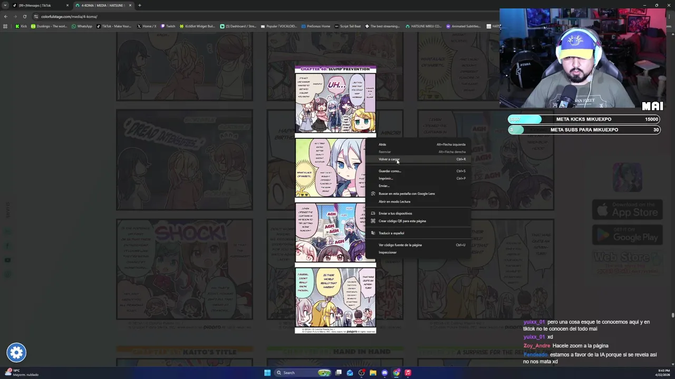This screenshot has width=675, height=379.
Task: Select 'Inspeccionar' in context menu
Action: (419, 252)
